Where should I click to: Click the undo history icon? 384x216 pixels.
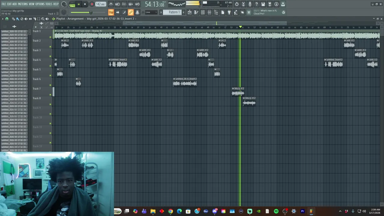point(237,4)
